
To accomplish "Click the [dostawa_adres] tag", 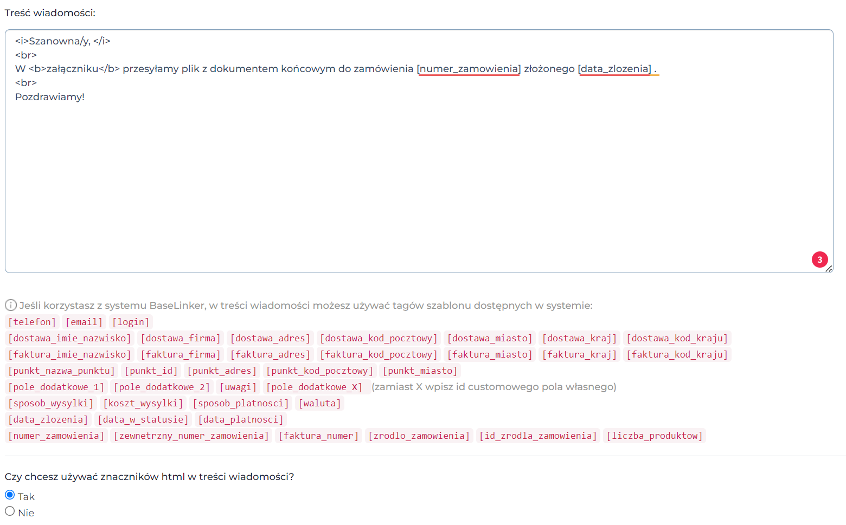I will [270, 338].
